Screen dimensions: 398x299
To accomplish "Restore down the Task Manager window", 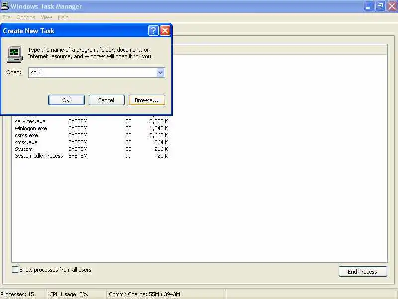I will click(380, 6).
